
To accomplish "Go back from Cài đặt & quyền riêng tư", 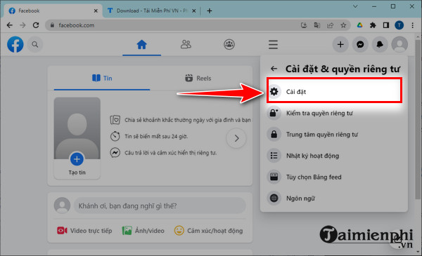I will (274, 69).
